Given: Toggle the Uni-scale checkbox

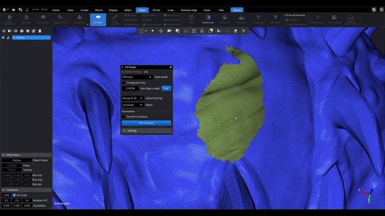Looking at the screenshot, I should tap(14, 195).
